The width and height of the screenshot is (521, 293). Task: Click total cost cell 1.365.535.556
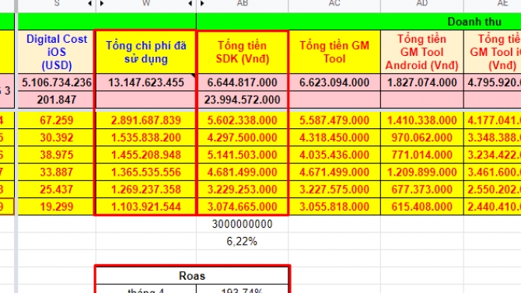[146, 172]
